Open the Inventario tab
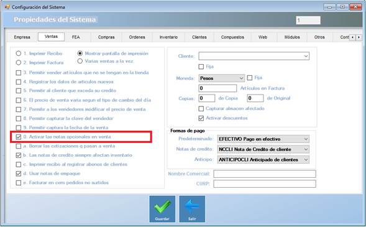The width and height of the screenshot is (366, 227). pos(168,37)
